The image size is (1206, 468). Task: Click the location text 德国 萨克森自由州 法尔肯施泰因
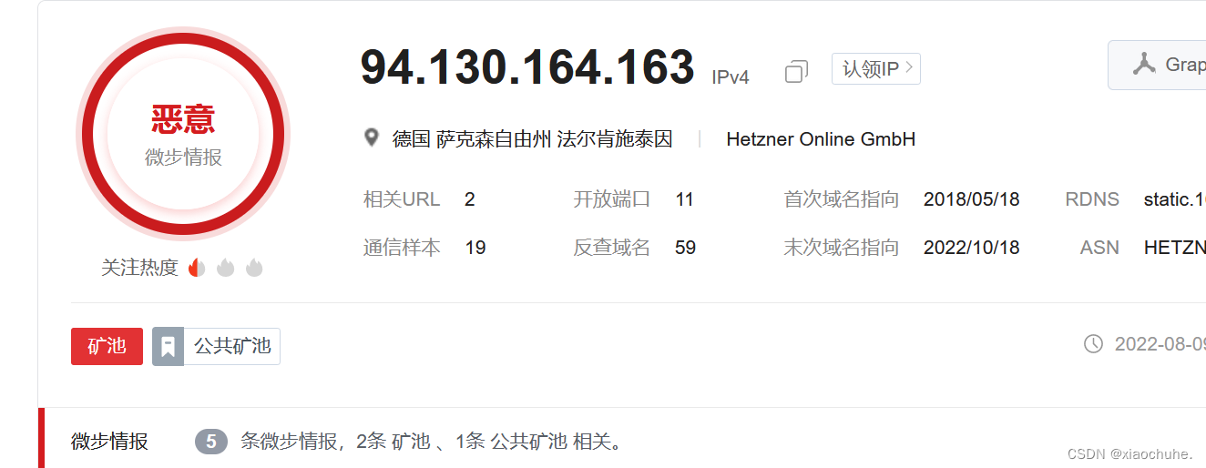click(x=533, y=139)
